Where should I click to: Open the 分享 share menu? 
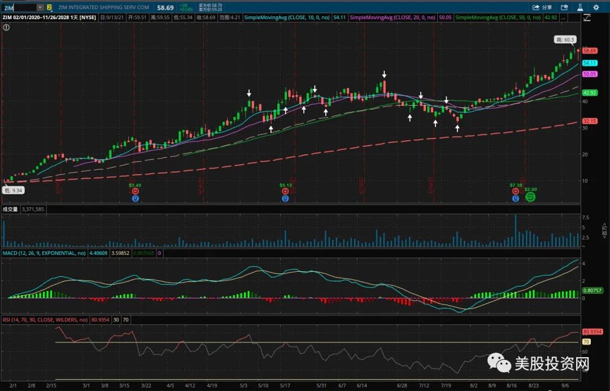[542, 7]
